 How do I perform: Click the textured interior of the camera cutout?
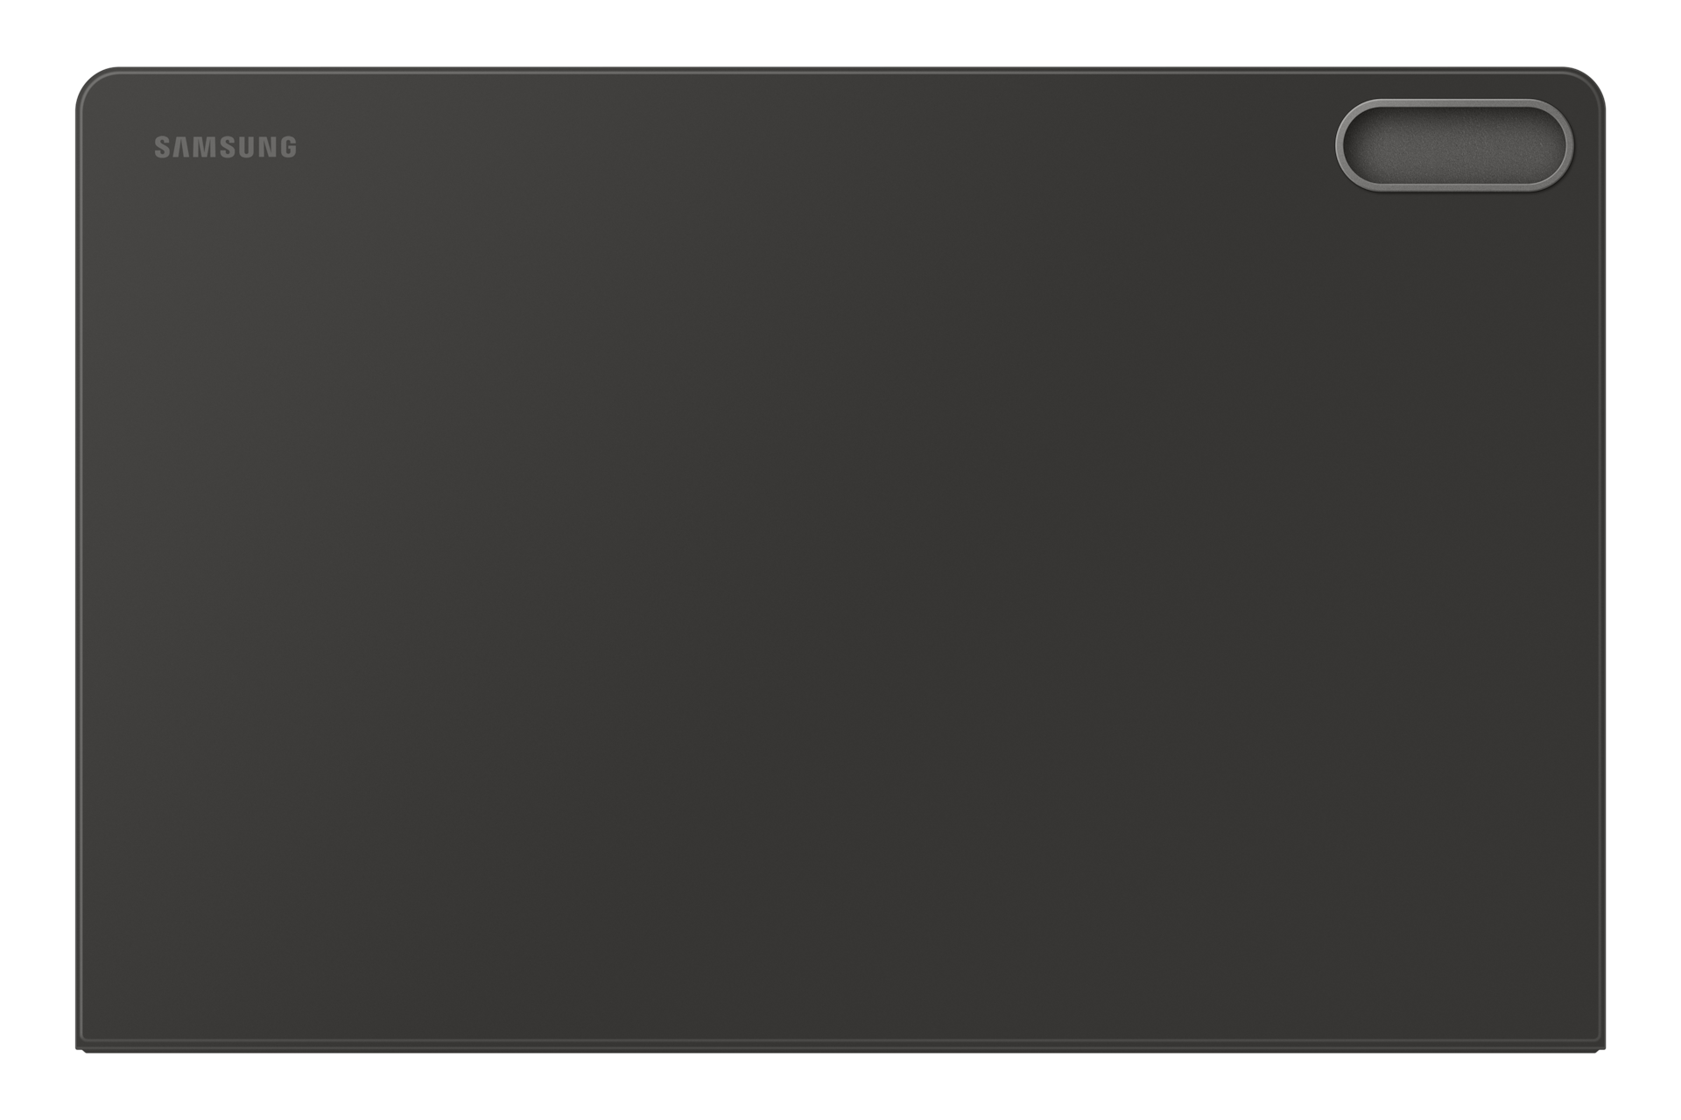[x=1454, y=145]
